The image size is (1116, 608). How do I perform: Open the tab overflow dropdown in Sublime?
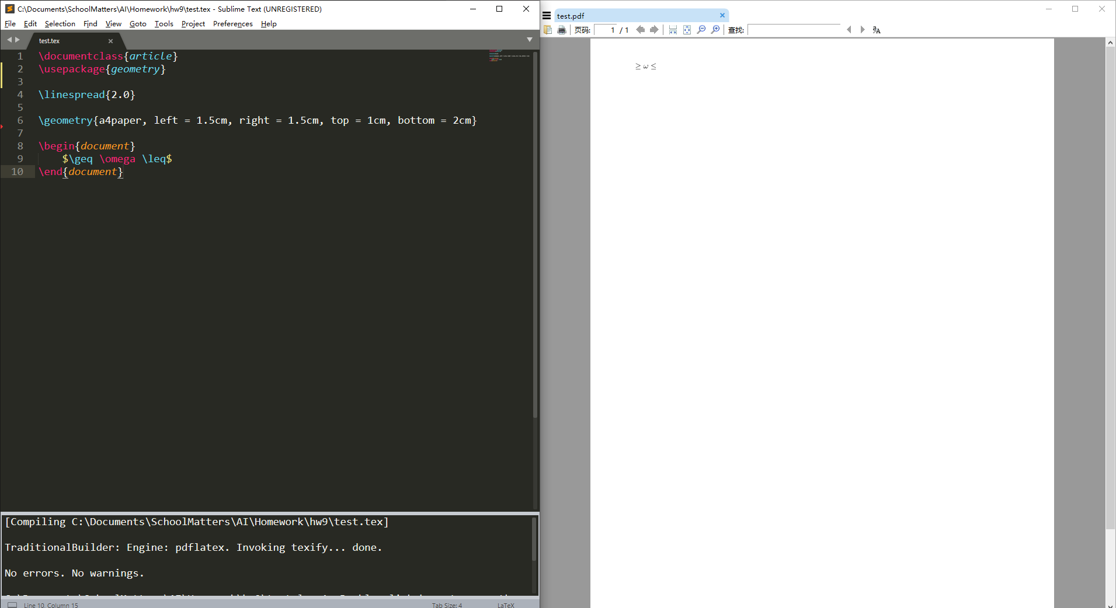point(529,40)
